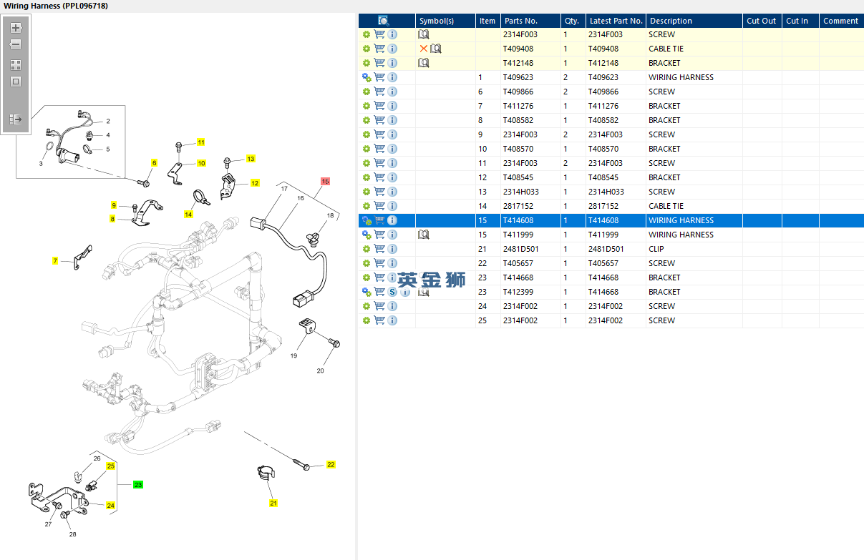Select yellow callout 24 in the diagram
Image resolution: width=864 pixels, height=560 pixels.
pos(111,506)
